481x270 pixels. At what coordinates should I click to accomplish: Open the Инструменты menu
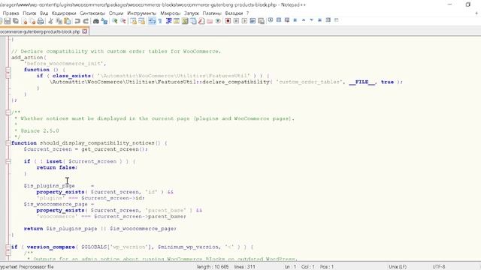pos(142,13)
